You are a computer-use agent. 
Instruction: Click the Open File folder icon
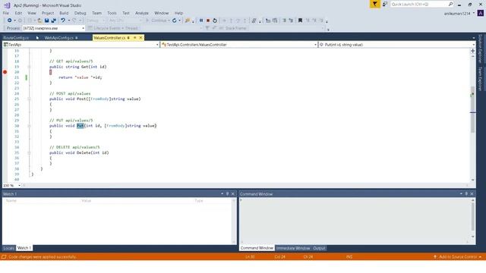click(39, 20)
